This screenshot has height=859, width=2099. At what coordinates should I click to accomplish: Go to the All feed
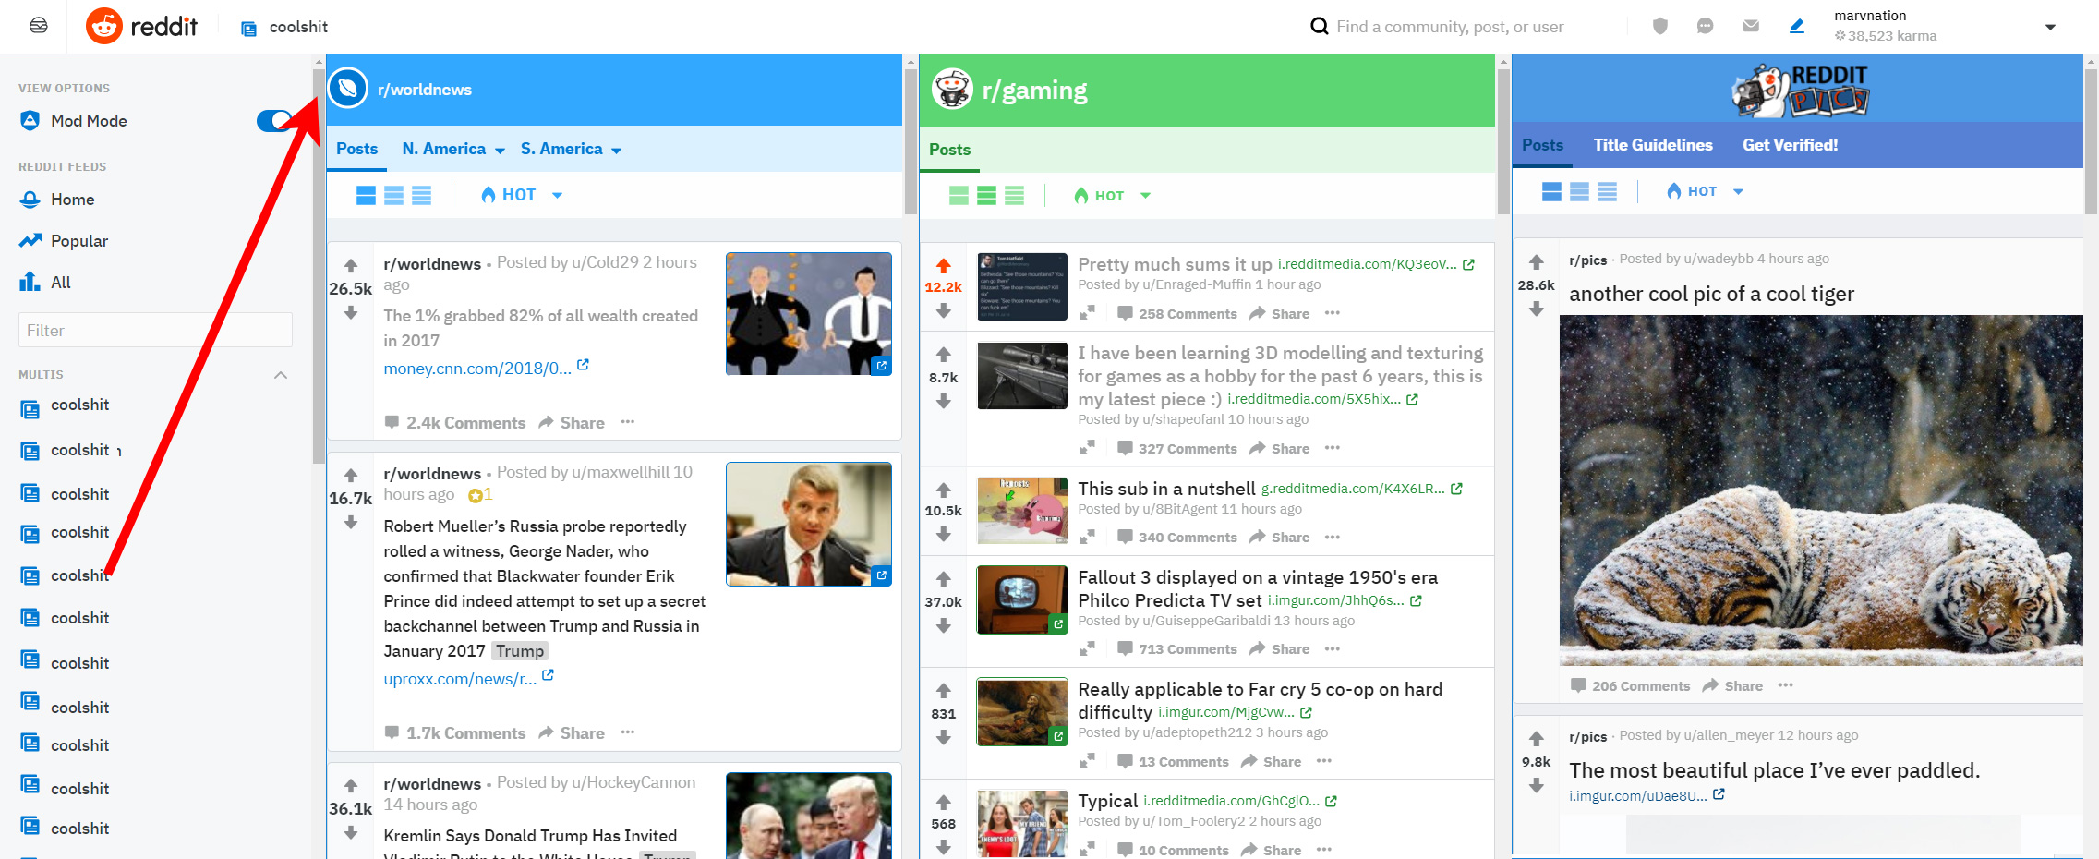60,283
